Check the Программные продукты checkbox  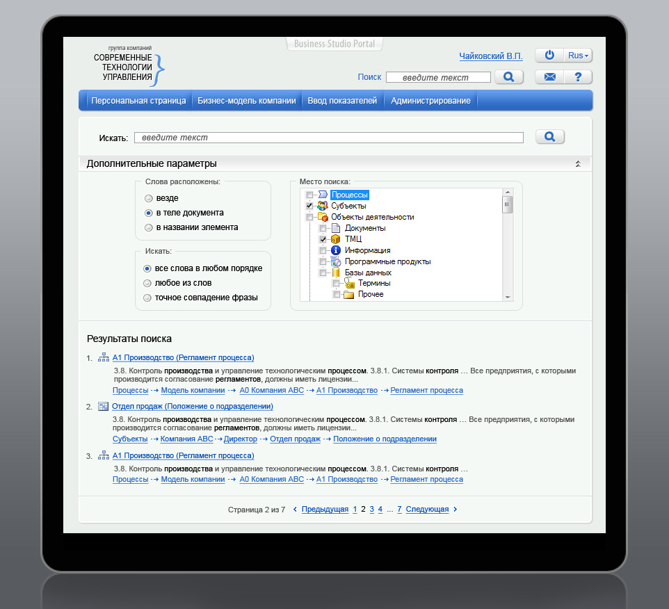[x=323, y=261]
